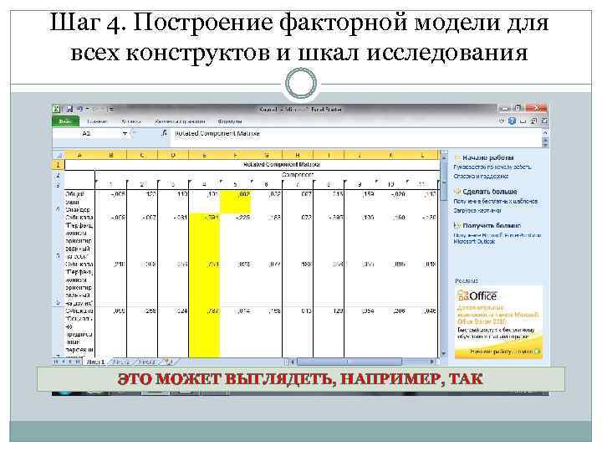Switch to the Вставка ribbon tab
Screen dimensions: 602x452
tap(131, 121)
